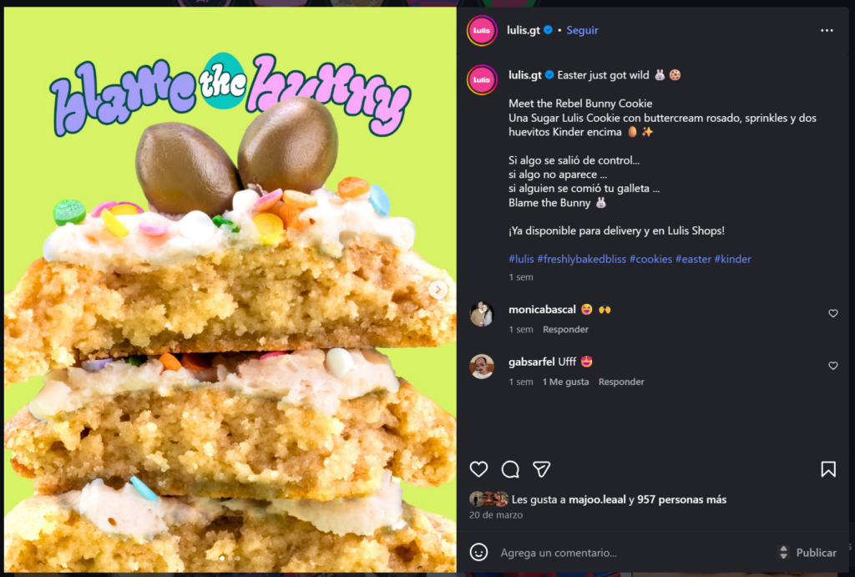
Task: Open the comment bubble icon
Action: [x=510, y=469]
